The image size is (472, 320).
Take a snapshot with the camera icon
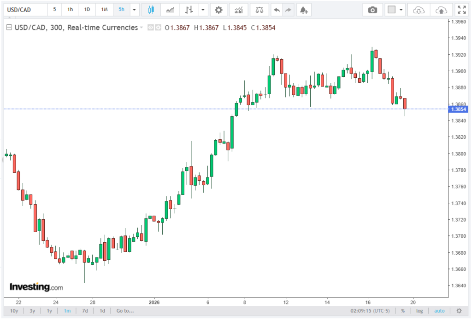click(x=372, y=10)
